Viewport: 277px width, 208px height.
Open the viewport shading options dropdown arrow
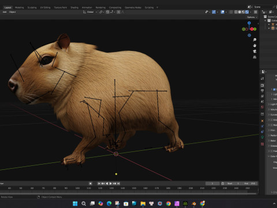(250, 12)
